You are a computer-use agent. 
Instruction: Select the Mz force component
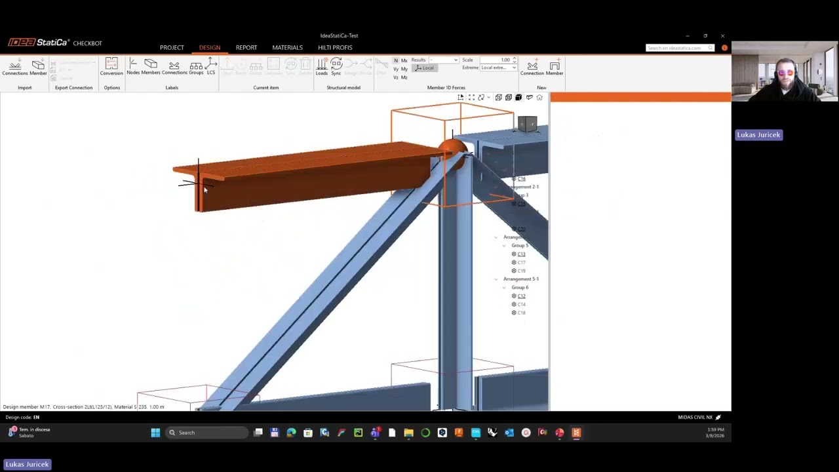(x=404, y=77)
